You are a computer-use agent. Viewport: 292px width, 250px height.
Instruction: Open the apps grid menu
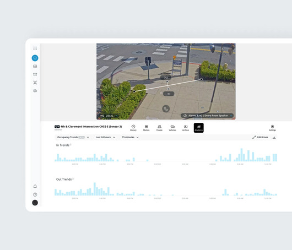(x=35, y=48)
